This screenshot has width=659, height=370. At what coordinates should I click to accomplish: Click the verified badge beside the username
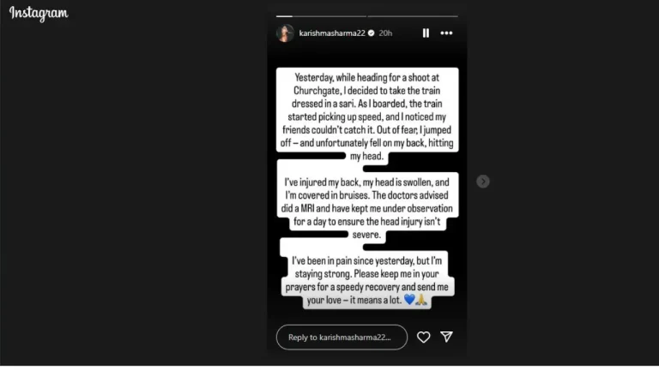372,33
